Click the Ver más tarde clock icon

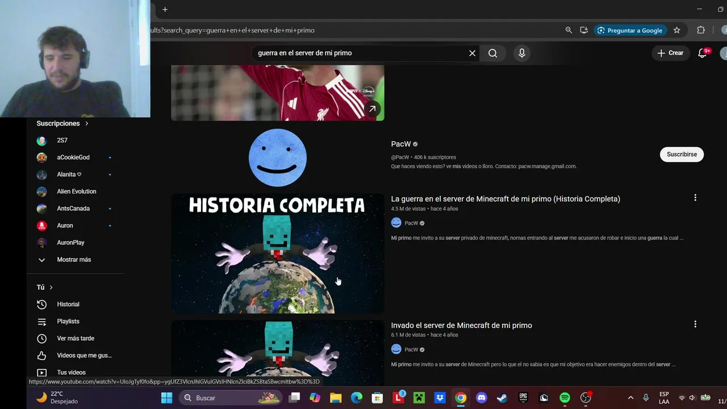click(x=41, y=339)
